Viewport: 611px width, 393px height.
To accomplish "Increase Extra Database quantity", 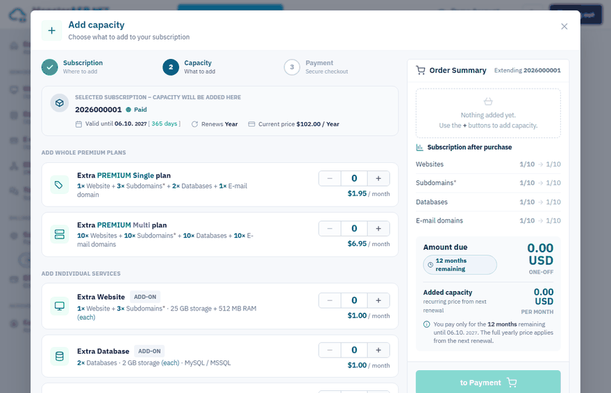I will pyautogui.click(x=378, y=350).
